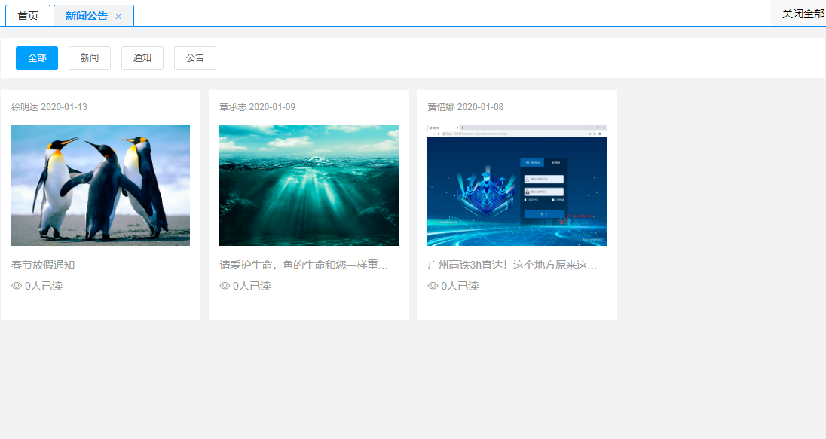Click the eye icon under the fish article

click(225, 286)
